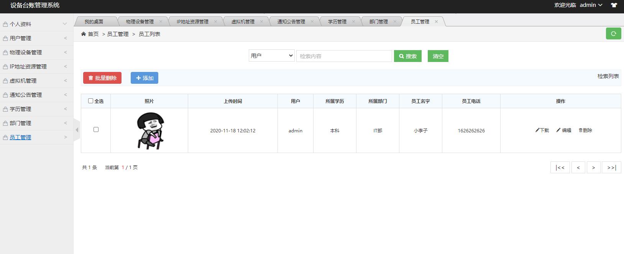This screenshot has height=254, width=624.
Task: Switch to the 我的桌面 tab
Action: (94, 22)
